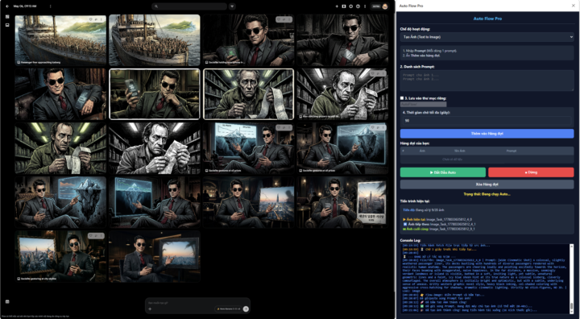Click the 'Thêm vào Hàng đợi' button
Viewport: 580px width, 319px height.
(x=487, y=133)
